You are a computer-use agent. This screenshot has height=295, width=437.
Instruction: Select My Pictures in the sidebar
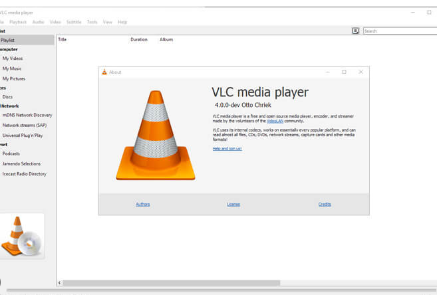pyautogui.click(x=14, y=79)
